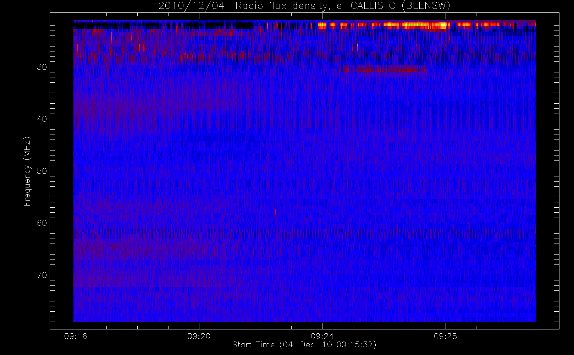Screen dimensions: 574x355
Task: Click the 09:20 time tick label
Action: tap(199, 336)
